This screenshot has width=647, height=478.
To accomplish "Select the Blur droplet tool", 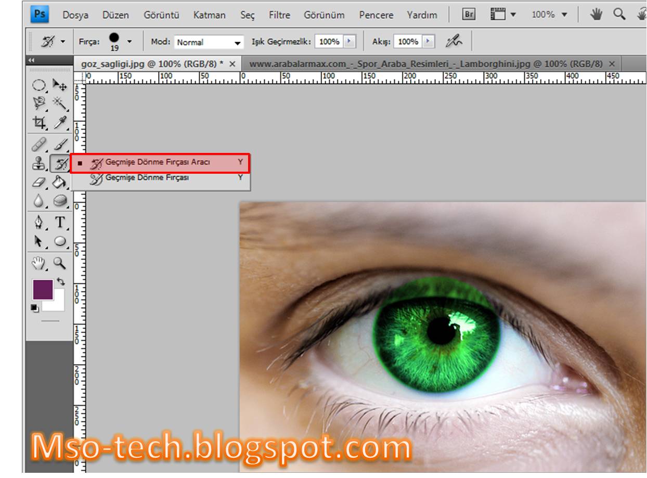I will 40,201.
